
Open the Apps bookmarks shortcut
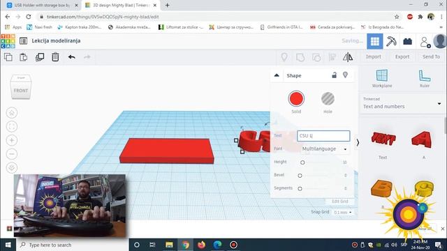pos(13,27)
